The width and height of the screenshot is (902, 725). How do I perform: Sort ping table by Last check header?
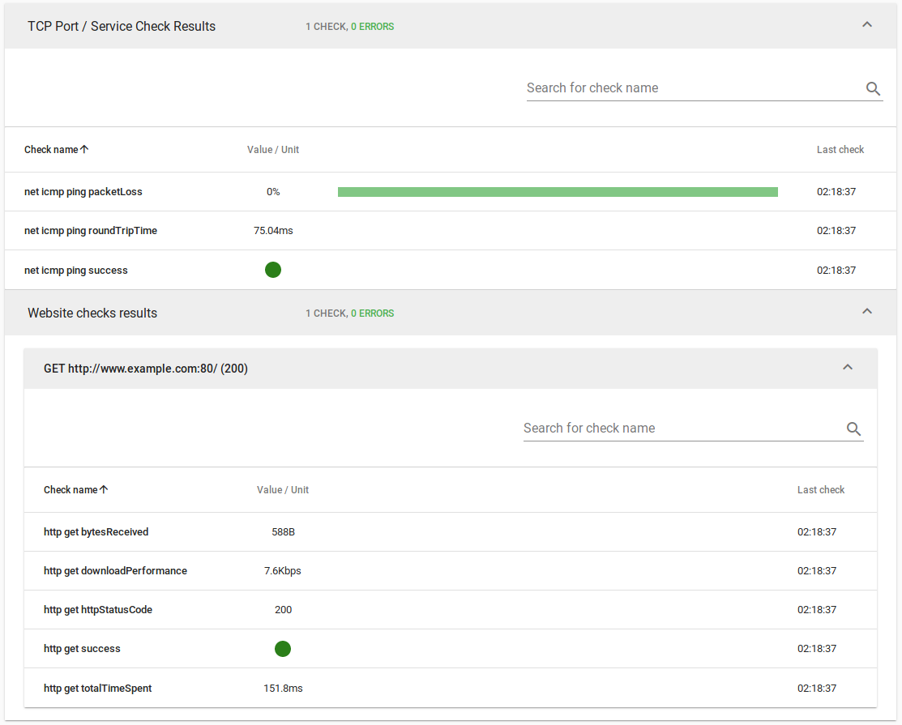click(840, 150)
